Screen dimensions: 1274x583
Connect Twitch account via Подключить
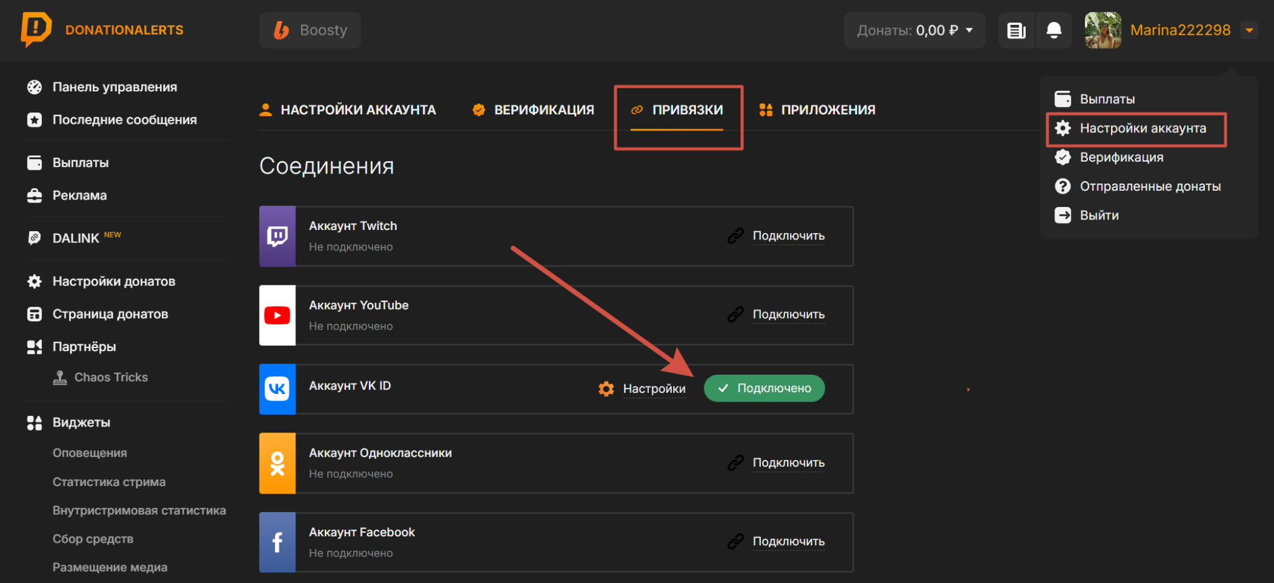tap(788, 236)
